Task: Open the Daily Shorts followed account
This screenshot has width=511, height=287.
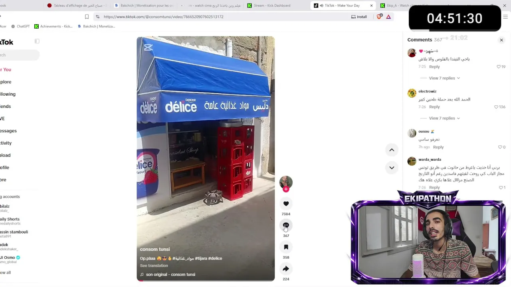Action: 10,221
